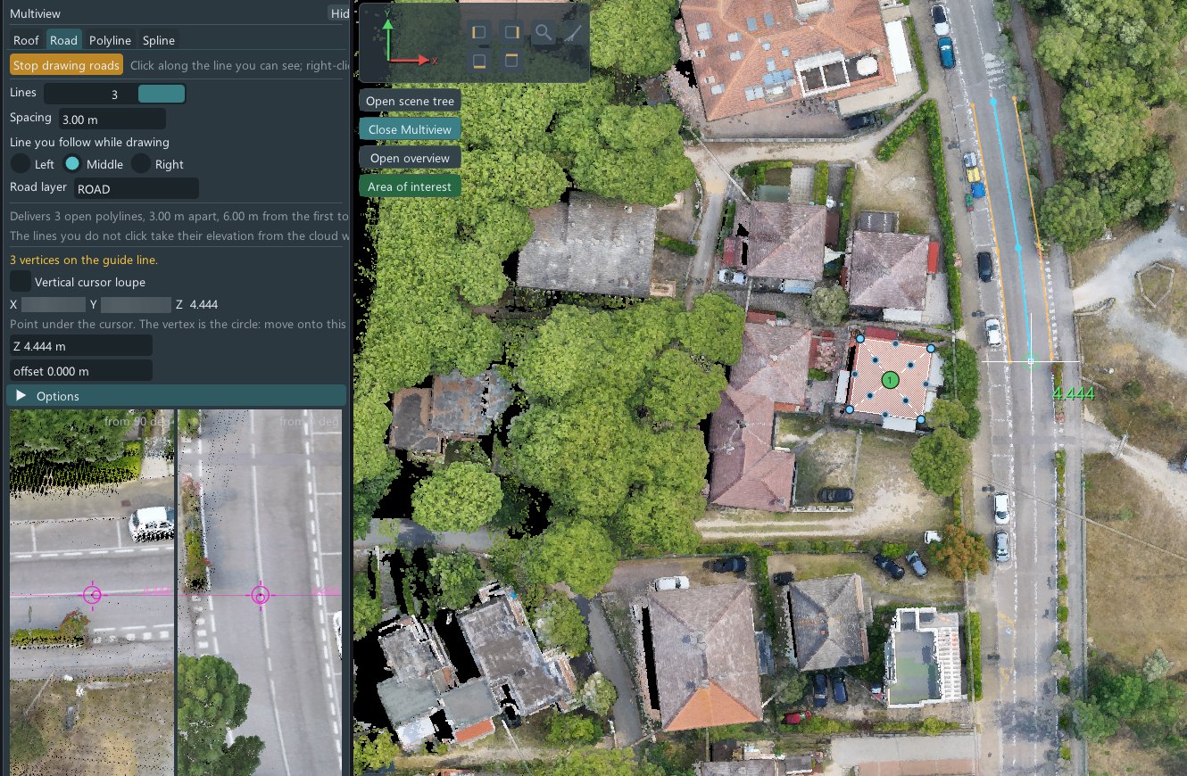This screenshot has height=776, width=1187.
Task: Click the X coordinate field
Action: click(53, 304)
